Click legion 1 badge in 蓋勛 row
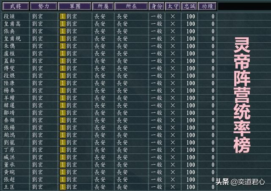The image size is (271, 191). (x=63, y=61)
